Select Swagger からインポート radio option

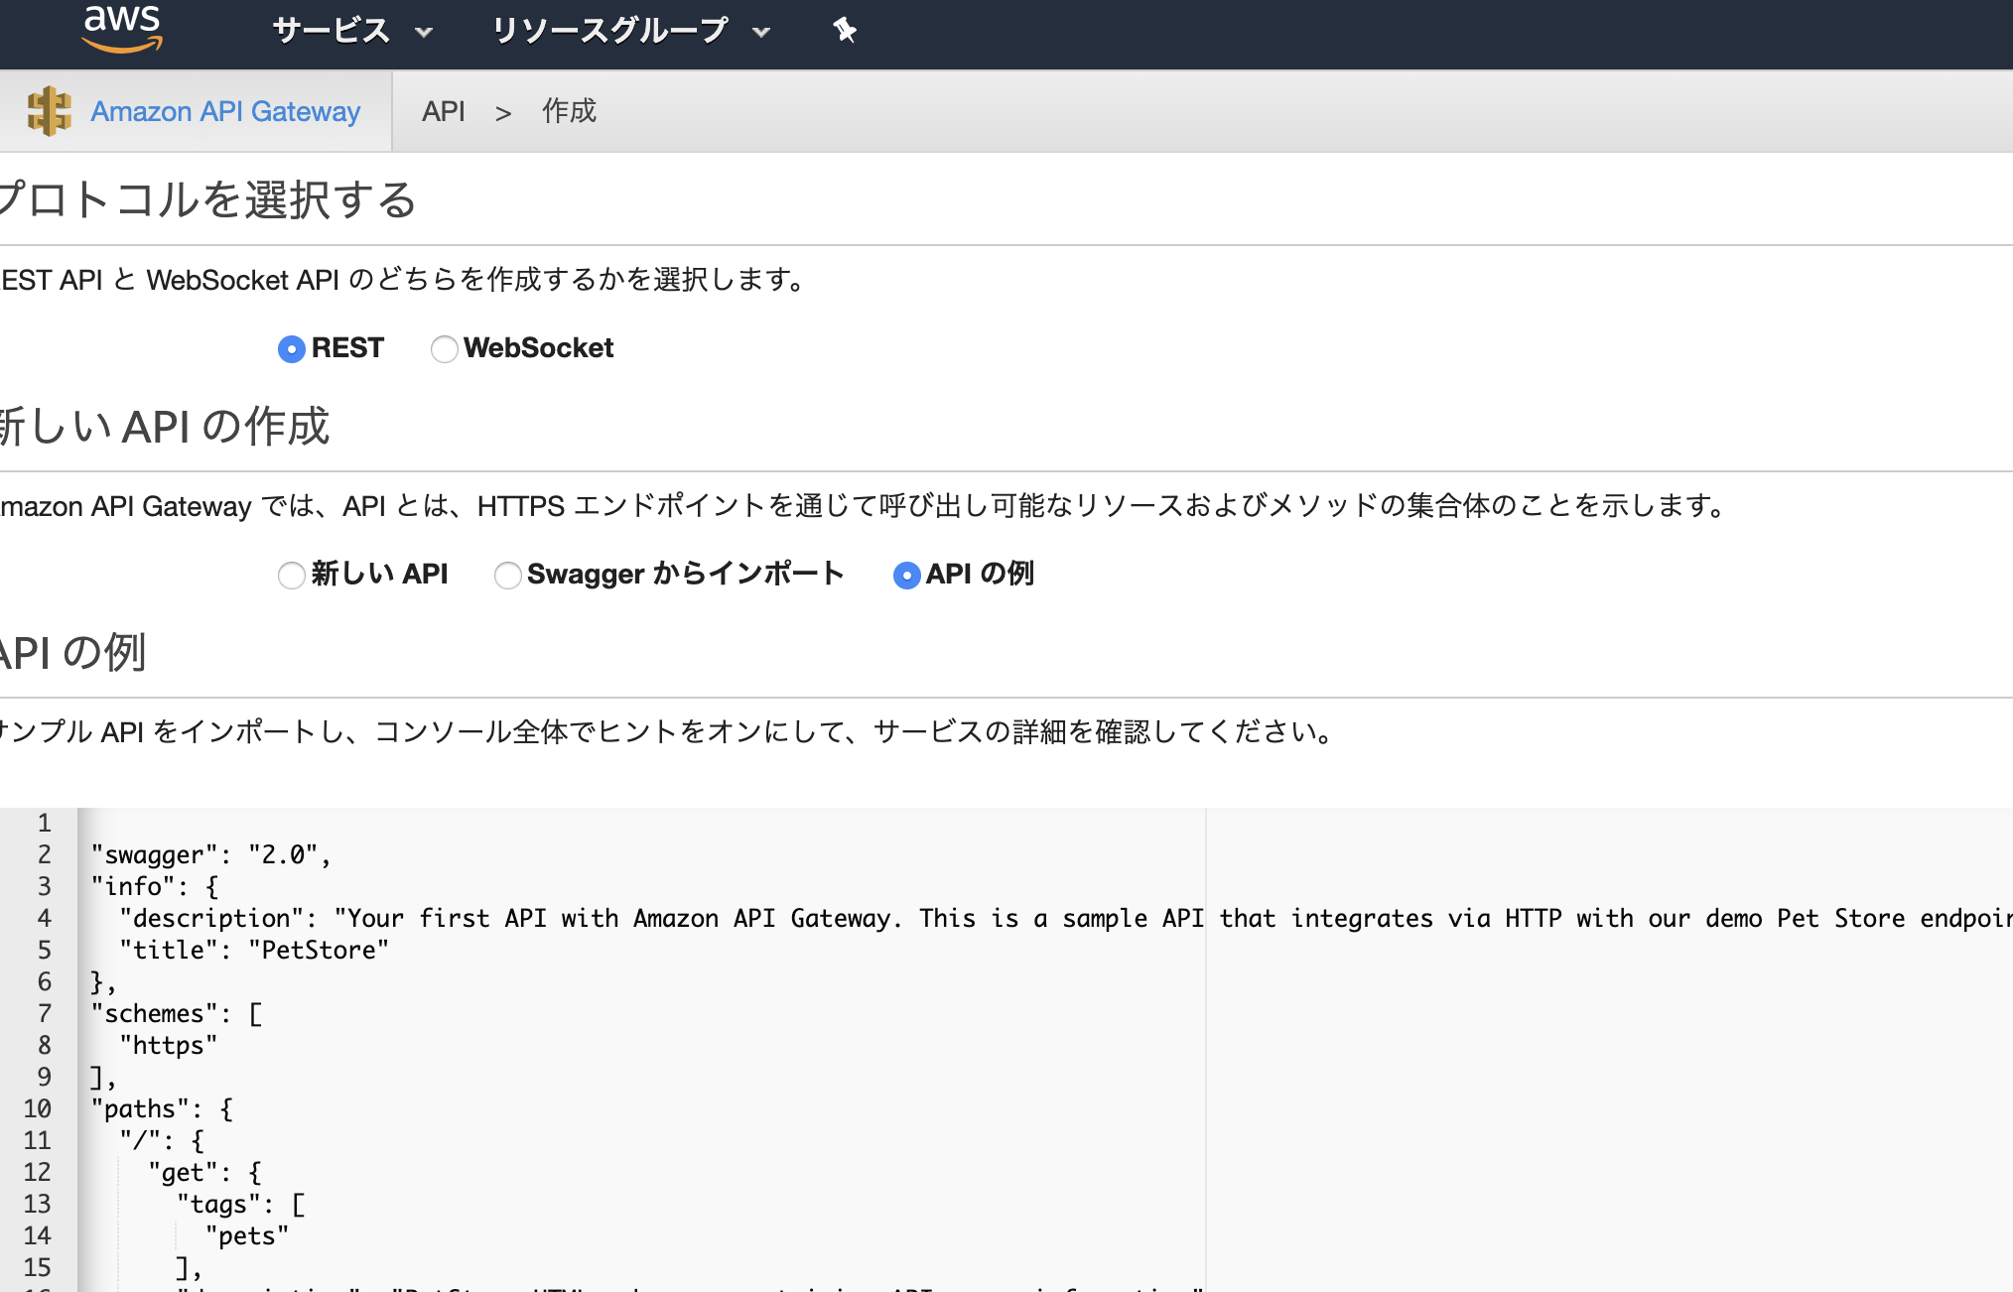click(507, 576)
